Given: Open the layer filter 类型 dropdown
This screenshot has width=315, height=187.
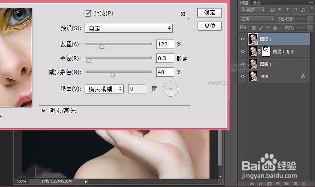Looking at the screenshot, I should pos(252,9).
